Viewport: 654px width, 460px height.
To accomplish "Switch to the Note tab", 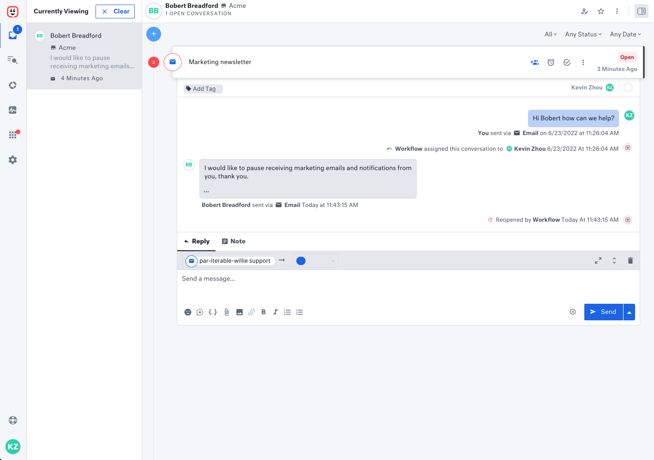I will point(234,241).
